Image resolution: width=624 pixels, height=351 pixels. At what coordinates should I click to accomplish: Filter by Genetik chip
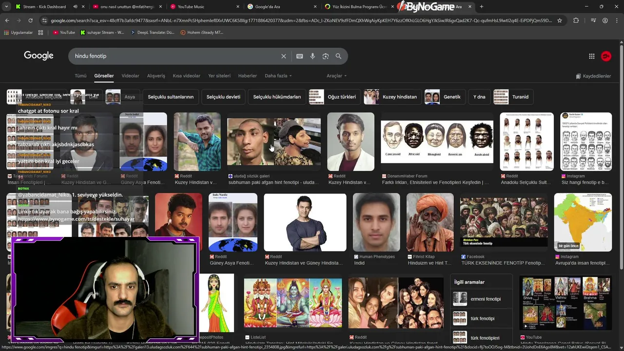445,97
